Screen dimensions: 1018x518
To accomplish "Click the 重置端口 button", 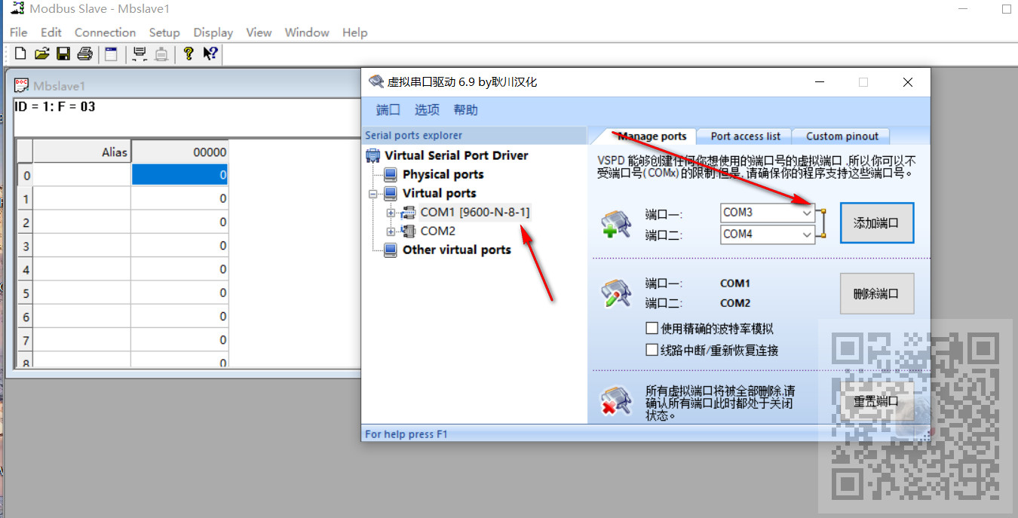I will [877, 401].
